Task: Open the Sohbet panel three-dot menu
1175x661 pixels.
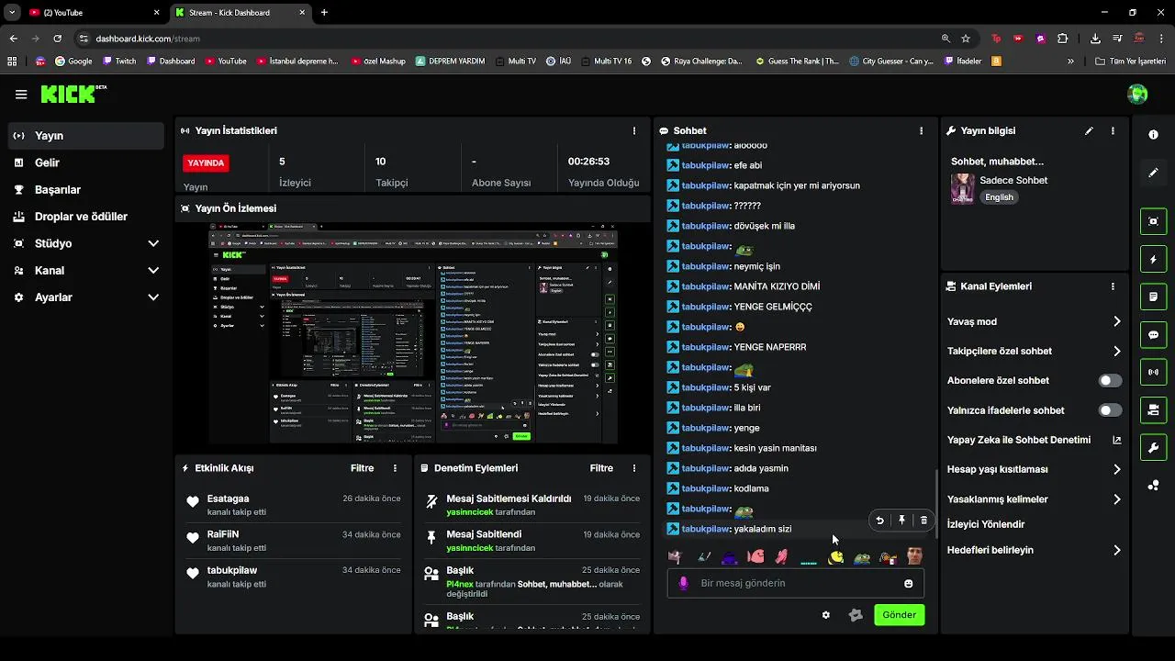Action: [x=921, y=131]
